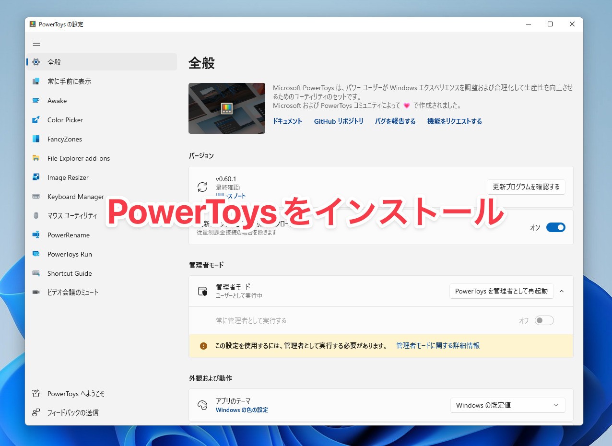
Task: Close the PowerToys settings window
Action: tap(572, 24)
